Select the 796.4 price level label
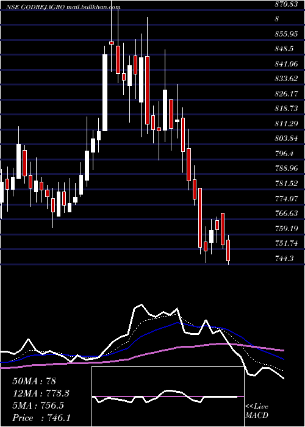The image size is (305, 427). (x=285, y=153)
